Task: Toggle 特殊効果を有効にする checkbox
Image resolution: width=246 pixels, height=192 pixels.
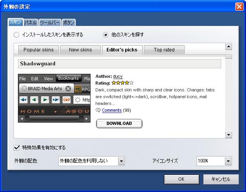Action: tap(16, 148)
